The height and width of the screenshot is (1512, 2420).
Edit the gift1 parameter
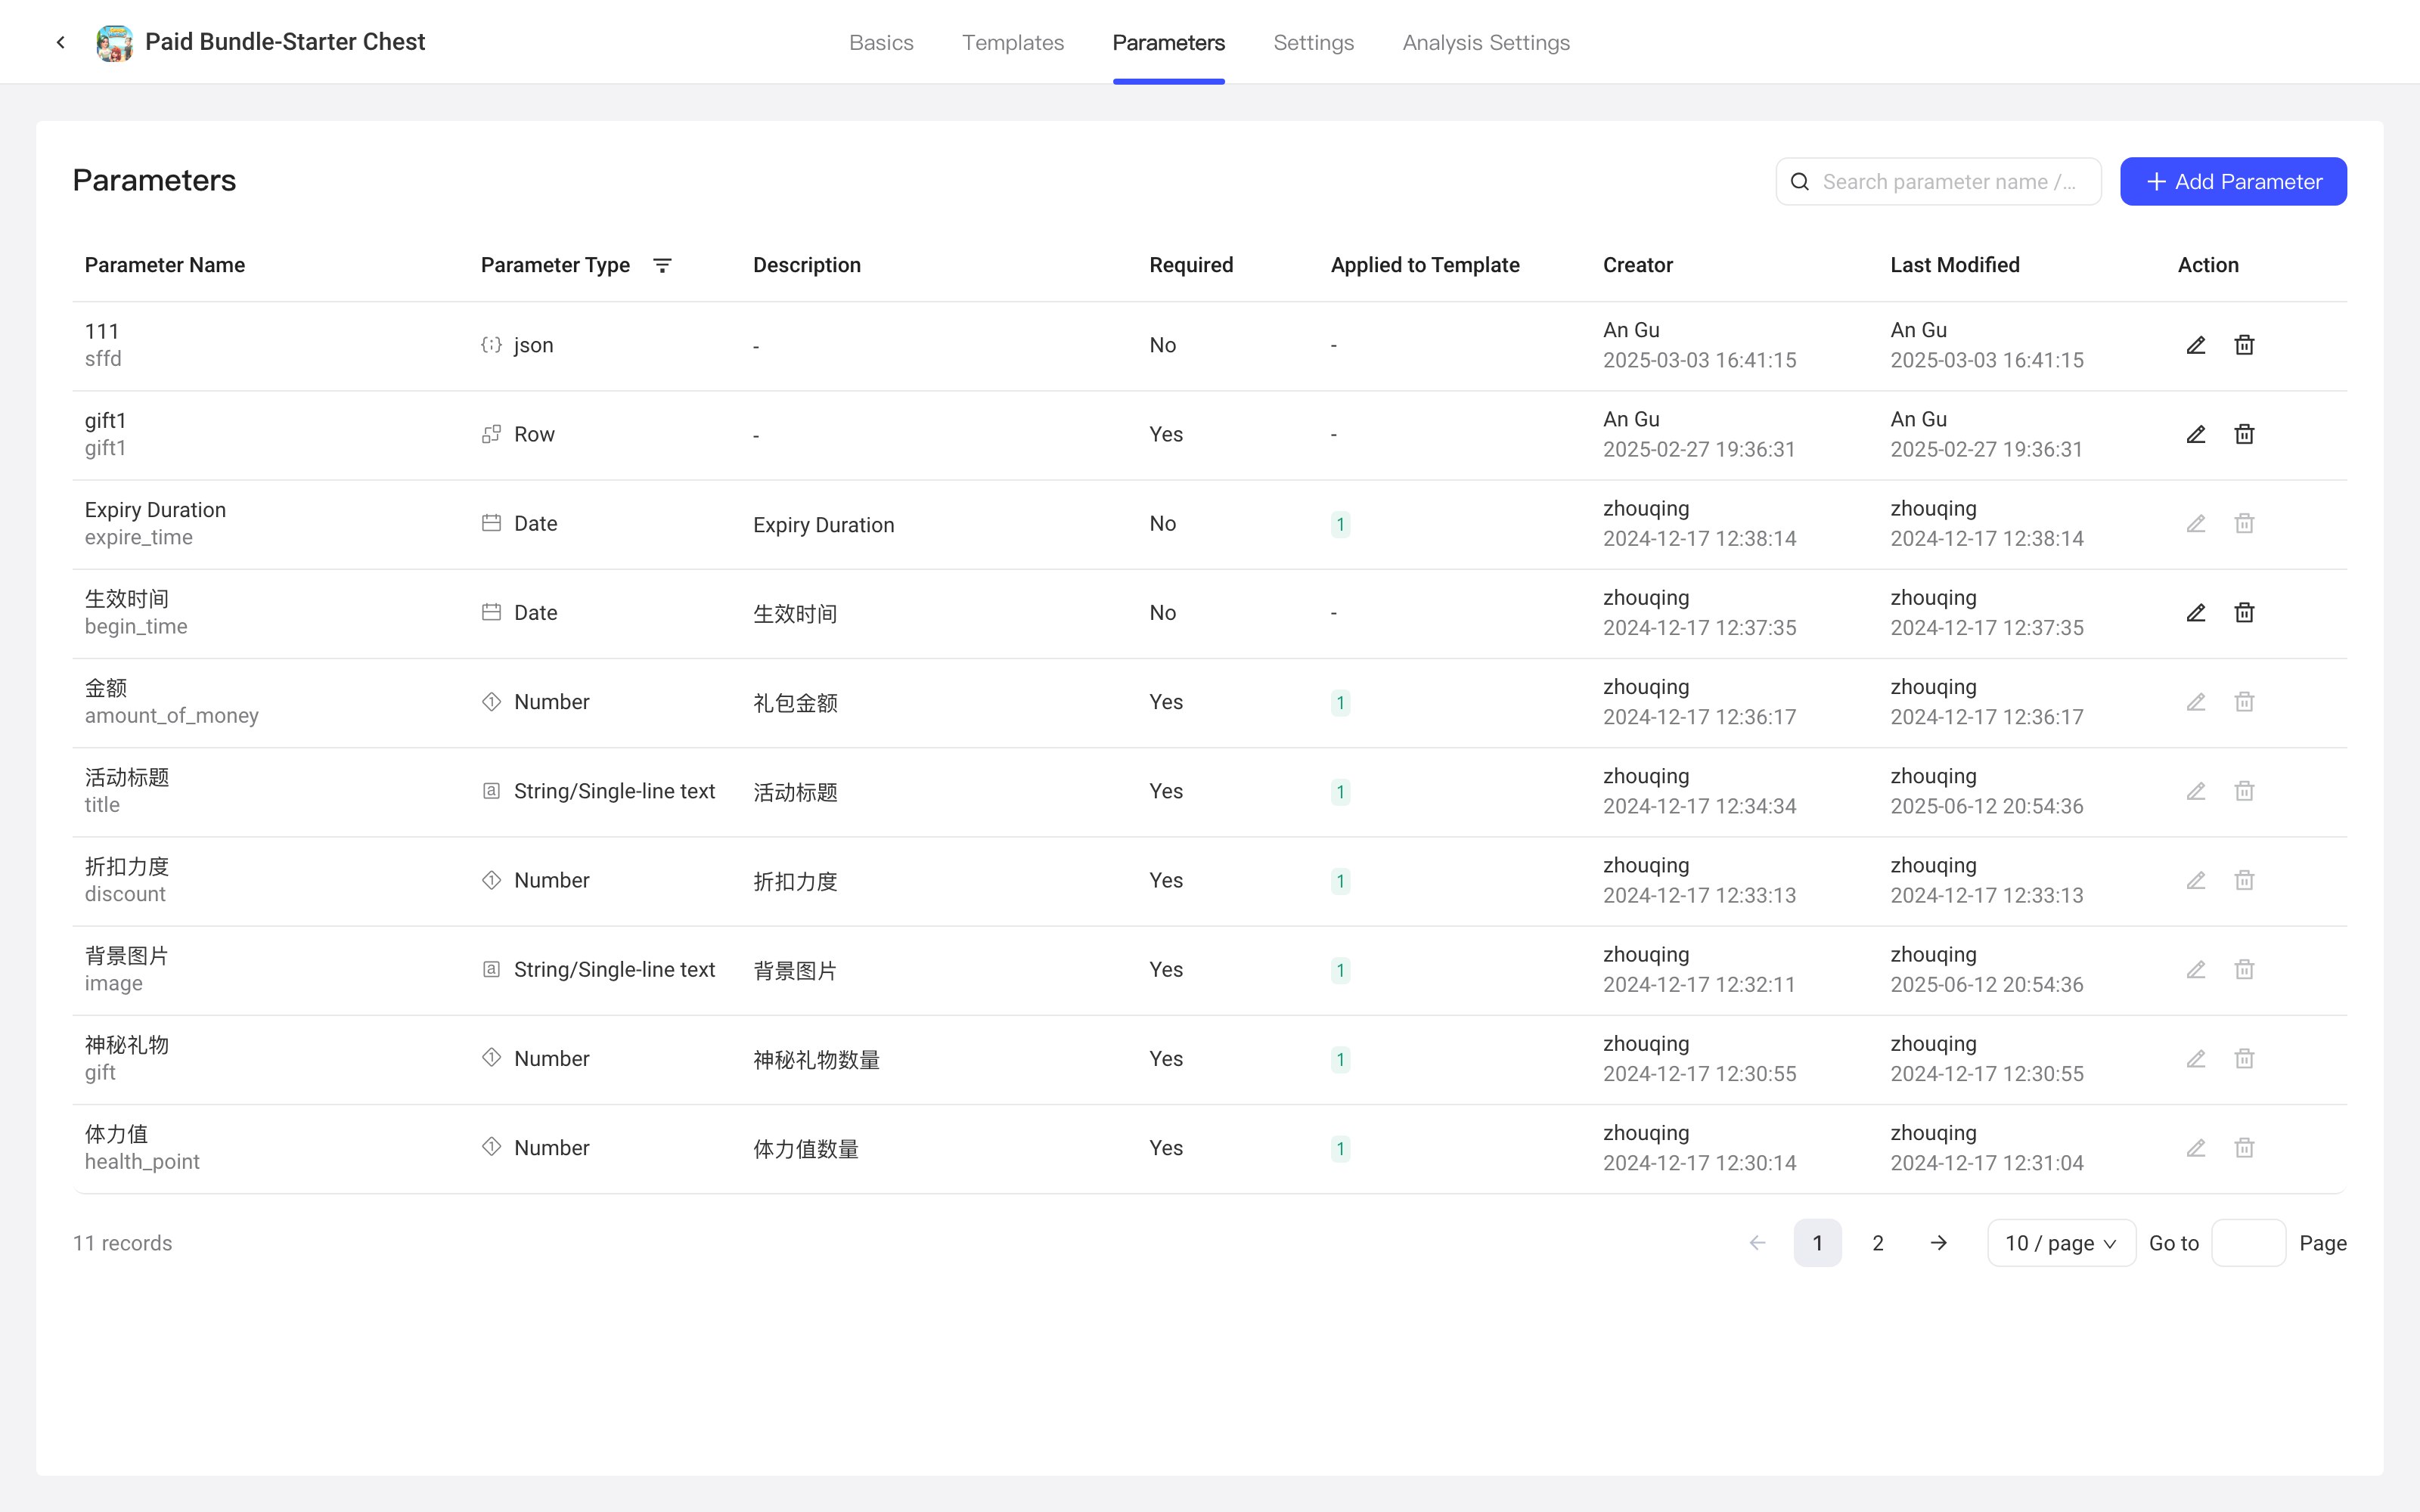pos(2196,434)
